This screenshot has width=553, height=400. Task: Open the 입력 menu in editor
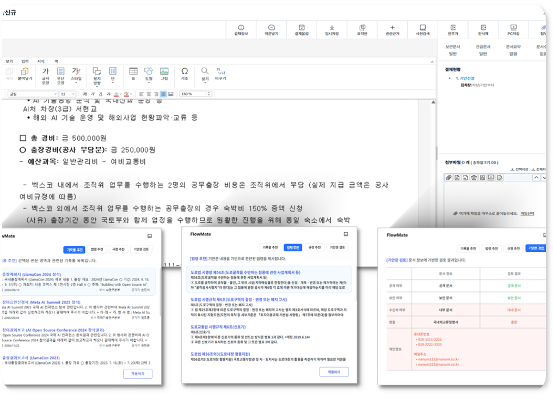(24, 62)
